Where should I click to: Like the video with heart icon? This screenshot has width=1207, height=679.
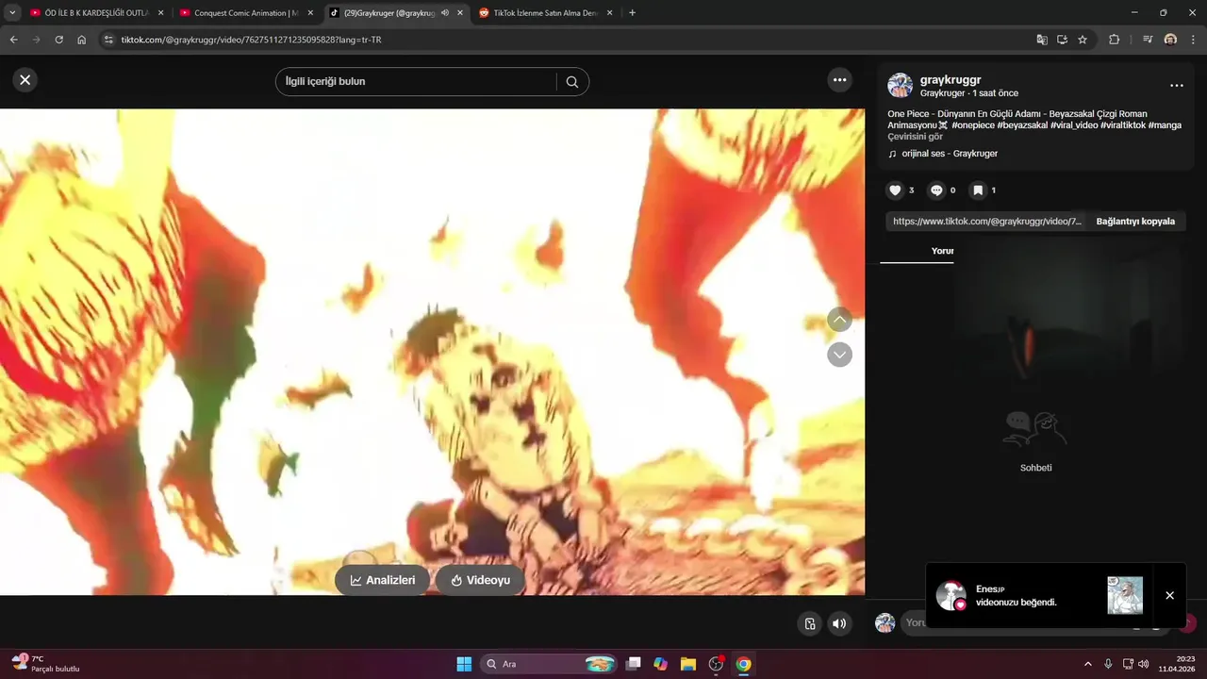point(895,190)
